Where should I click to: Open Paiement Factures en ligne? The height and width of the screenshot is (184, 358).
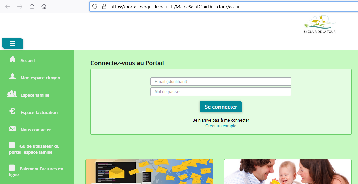point(36,172)
